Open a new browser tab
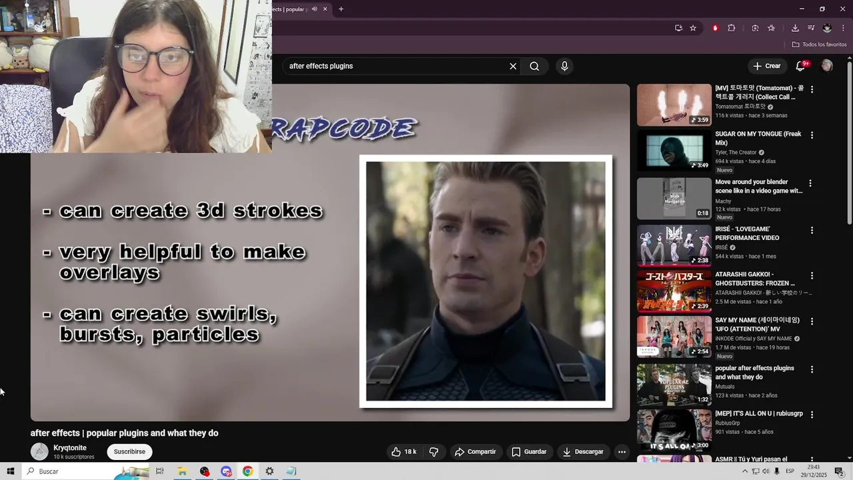The width and height of the screenshot is (853, 480). pos(341,9)
